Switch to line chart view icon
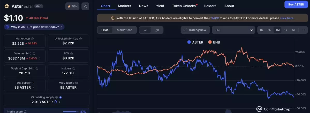The width and height of the screenshot is (310, 113). pos(145,30)
